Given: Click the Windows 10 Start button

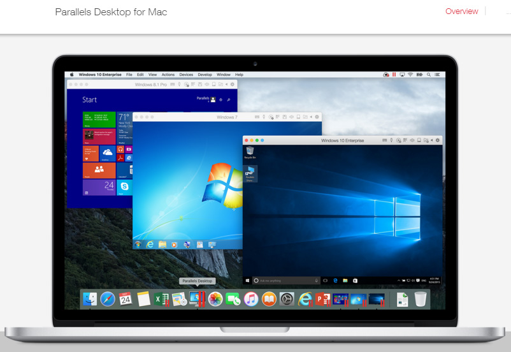Looking at the screenshot, I should pos(247,281).
